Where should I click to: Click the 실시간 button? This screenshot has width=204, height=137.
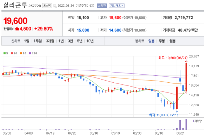point(102,6)
